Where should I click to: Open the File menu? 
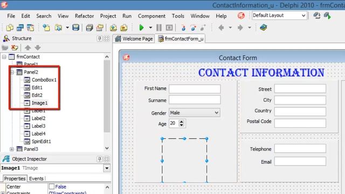pos(11,16)
